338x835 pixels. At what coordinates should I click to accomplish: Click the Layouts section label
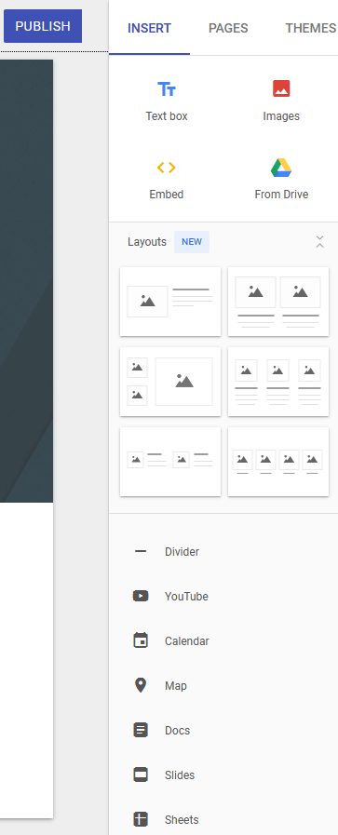click(147, 242)
